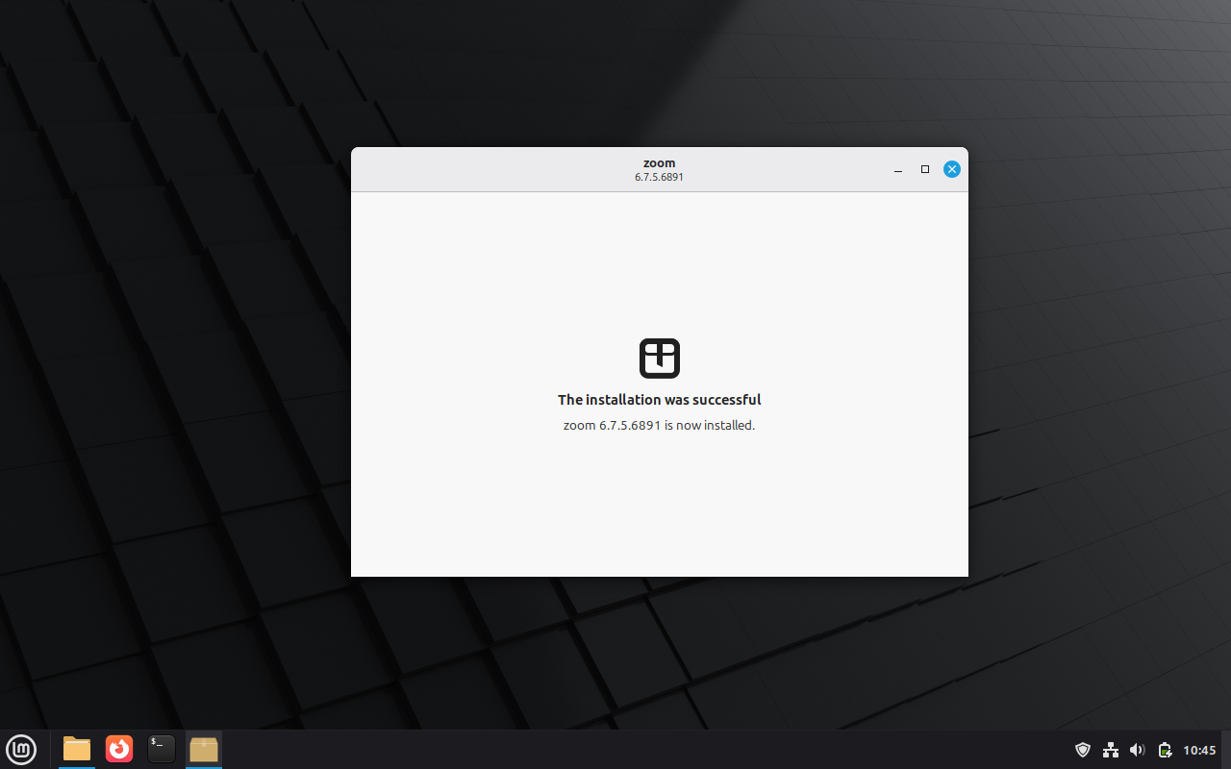Open the network connections tray icon

[x=1111, y=750]
